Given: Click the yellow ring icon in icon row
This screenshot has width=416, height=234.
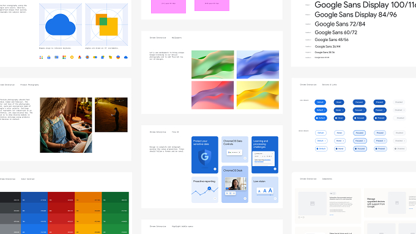Looking at the screenshot, I should [x=72, y=57].
